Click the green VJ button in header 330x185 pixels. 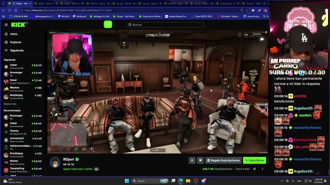click(108, 24)
